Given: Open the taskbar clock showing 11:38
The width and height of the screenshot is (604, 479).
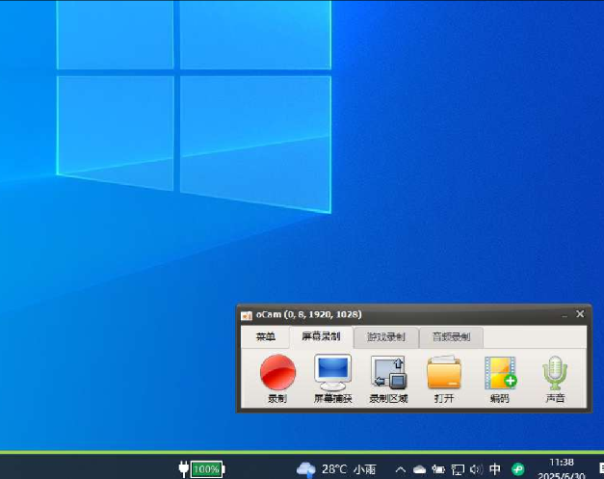Looking at the screenshot, I should click(562, 468).
